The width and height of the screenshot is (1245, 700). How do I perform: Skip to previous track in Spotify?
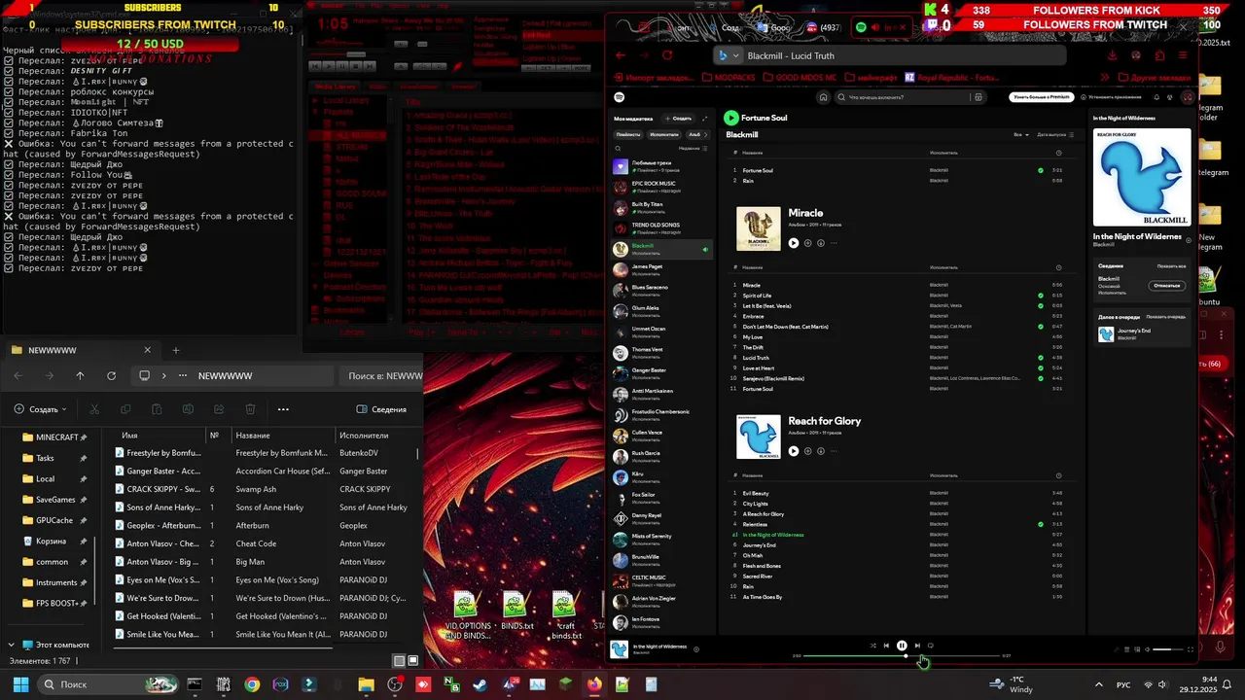click(x=886, y=646)
